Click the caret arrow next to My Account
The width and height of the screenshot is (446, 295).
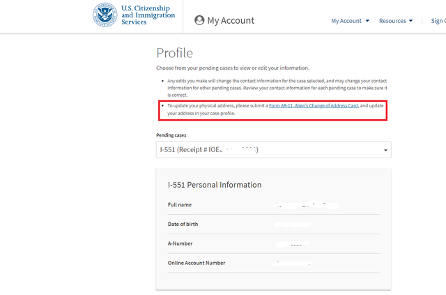click(367, 21)
